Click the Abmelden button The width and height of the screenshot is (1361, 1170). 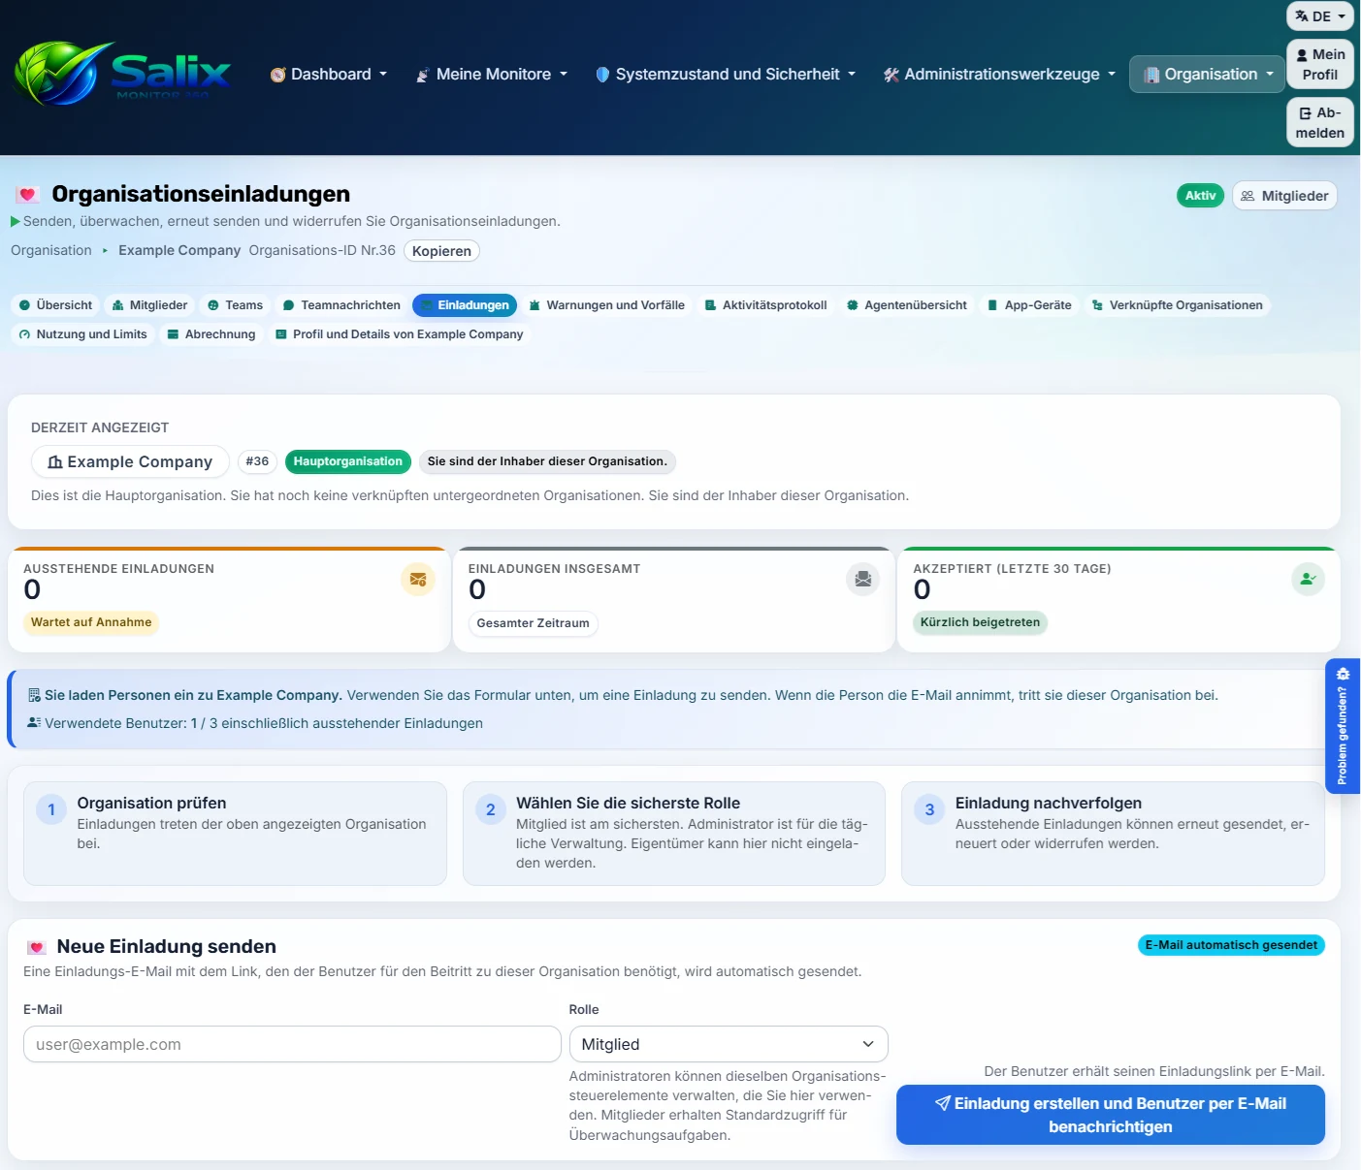click(1320, 122)
